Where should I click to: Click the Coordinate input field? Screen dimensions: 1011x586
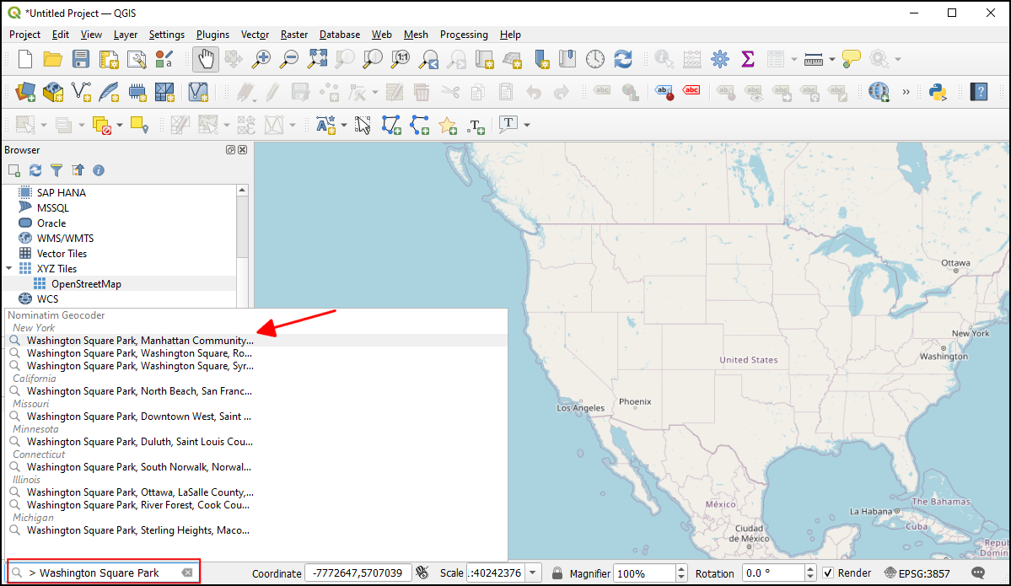[x=358, y=573]
